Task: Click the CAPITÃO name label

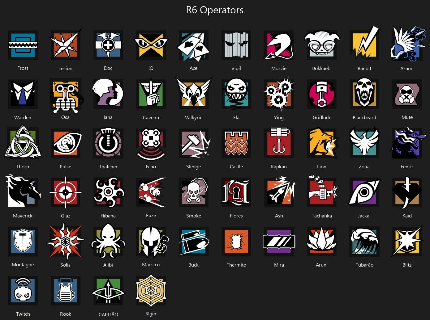Action: tap(108, 314)
